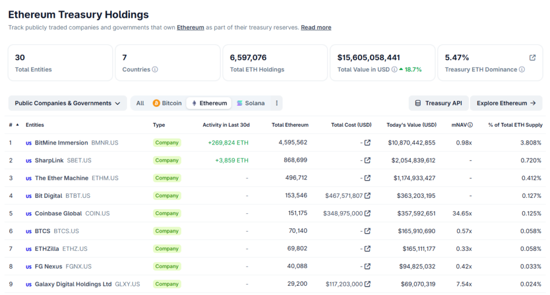Follow the Ethereum link in the description

click(191, 27)
